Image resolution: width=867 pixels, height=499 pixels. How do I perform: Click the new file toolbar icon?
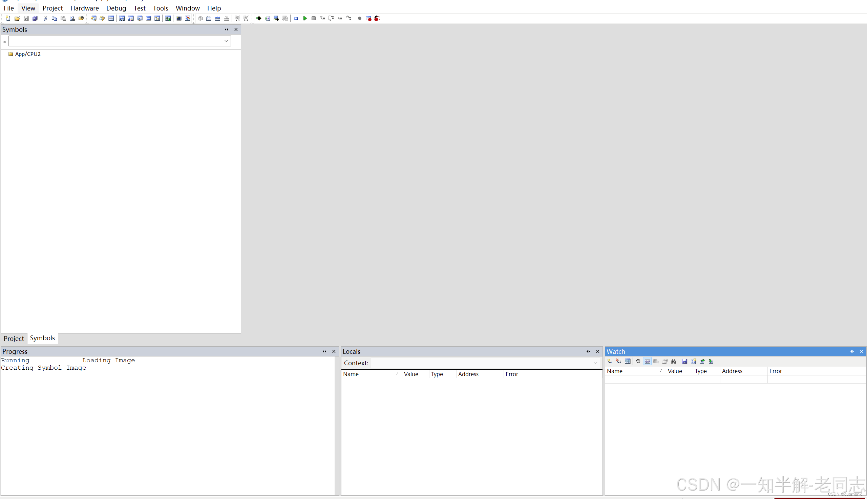coord(8,19)
